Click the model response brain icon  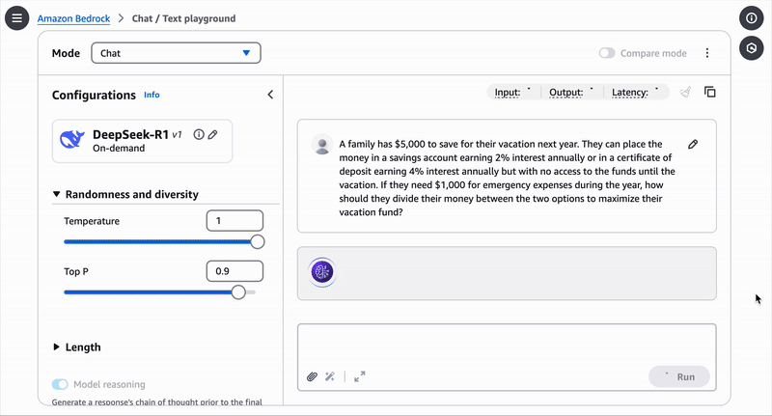(322, 272)
